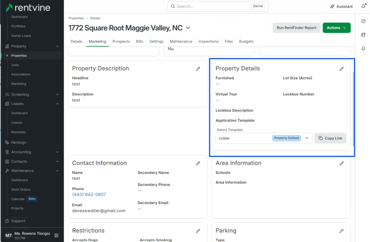Open the history clock icon in right rail

pos(363,21)
